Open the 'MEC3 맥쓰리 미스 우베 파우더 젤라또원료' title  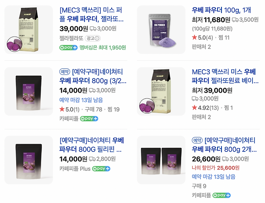point(225,76)
